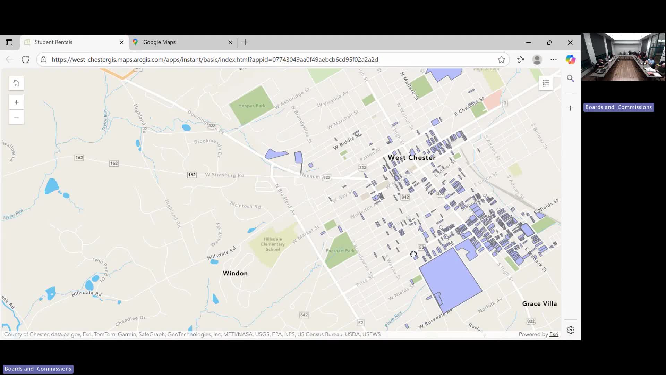Open sidebar settings gear icon
The width and height of the screenshot is (666, 375).
click(570, 330)
